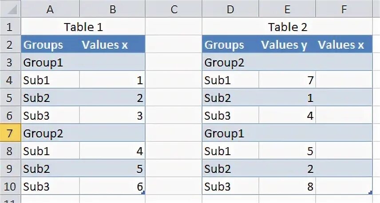Click Table 2 resize handle in corner
Screen dimensions: 380x203
(370, 193)
